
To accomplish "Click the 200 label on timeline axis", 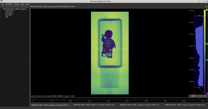I will [108, 101].
